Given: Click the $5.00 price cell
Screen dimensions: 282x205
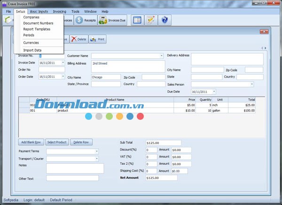Looking at the screenshot, I should [x=185, y=105].
